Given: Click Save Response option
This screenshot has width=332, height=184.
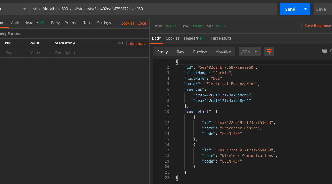Looking at the screenshot, I should tap(318, 26).
